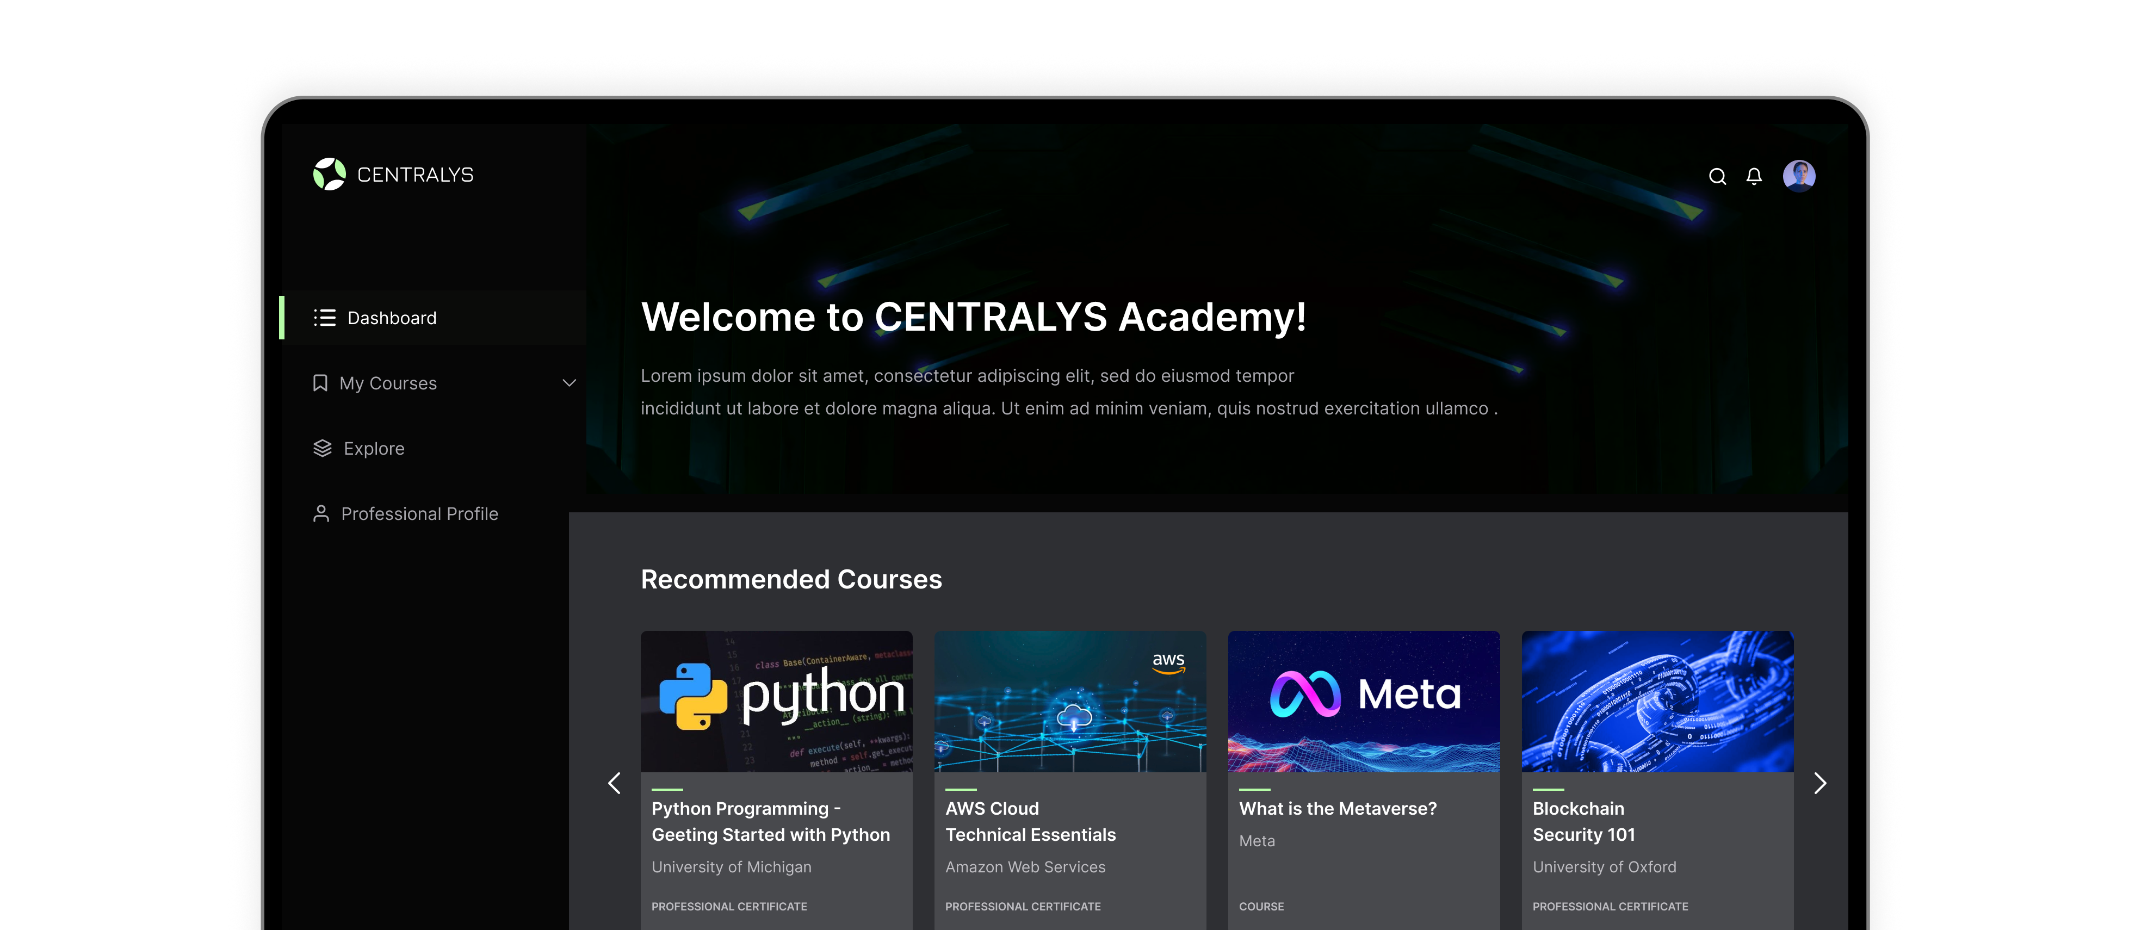Open the Python Programming course title

770,822
